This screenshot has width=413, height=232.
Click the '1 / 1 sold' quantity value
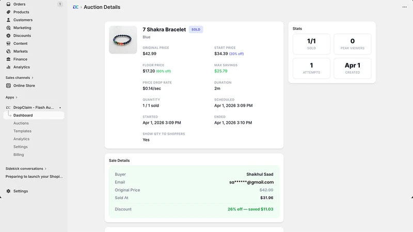click(x=151, y=106)
